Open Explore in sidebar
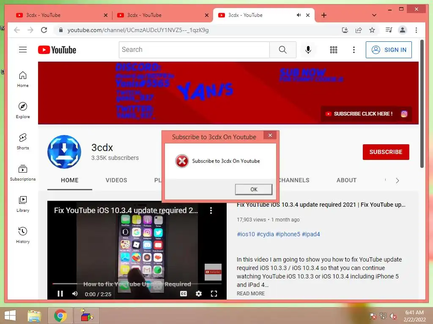 tap(23, 111)
